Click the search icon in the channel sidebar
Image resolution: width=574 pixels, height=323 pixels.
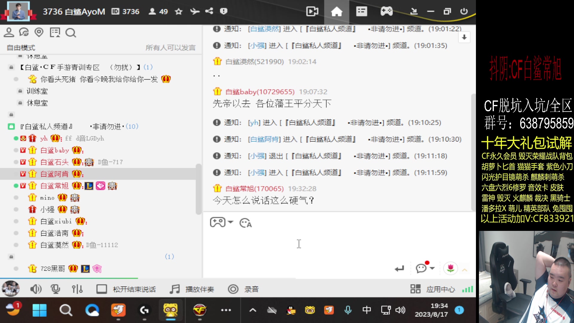click(71, 32)
